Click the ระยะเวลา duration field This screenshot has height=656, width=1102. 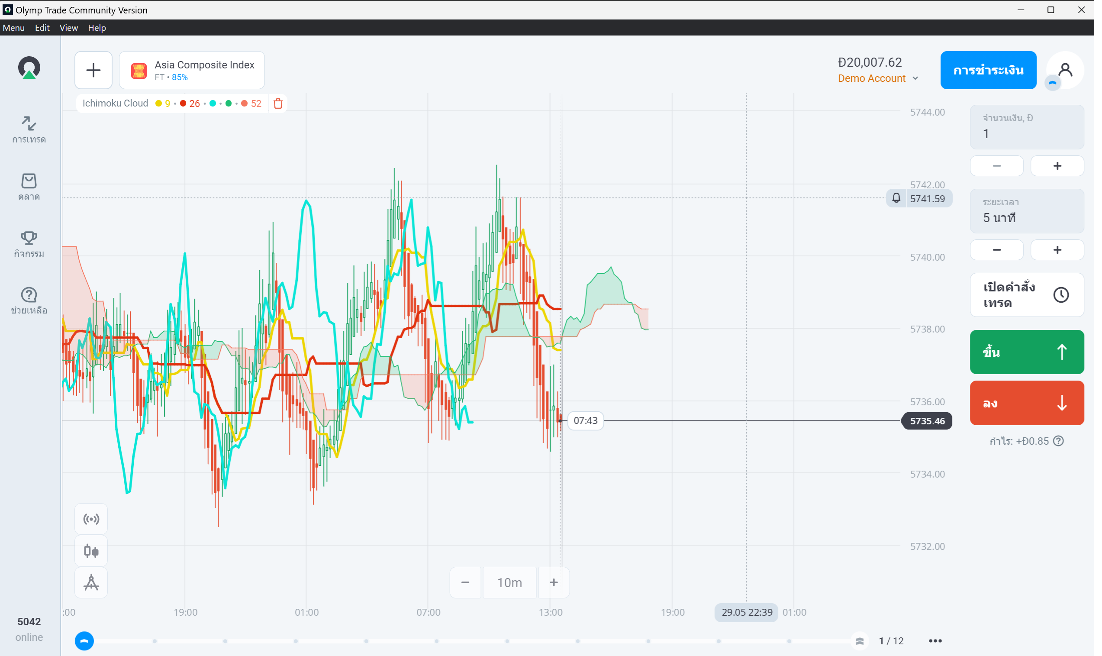[x=1026, y=211]
